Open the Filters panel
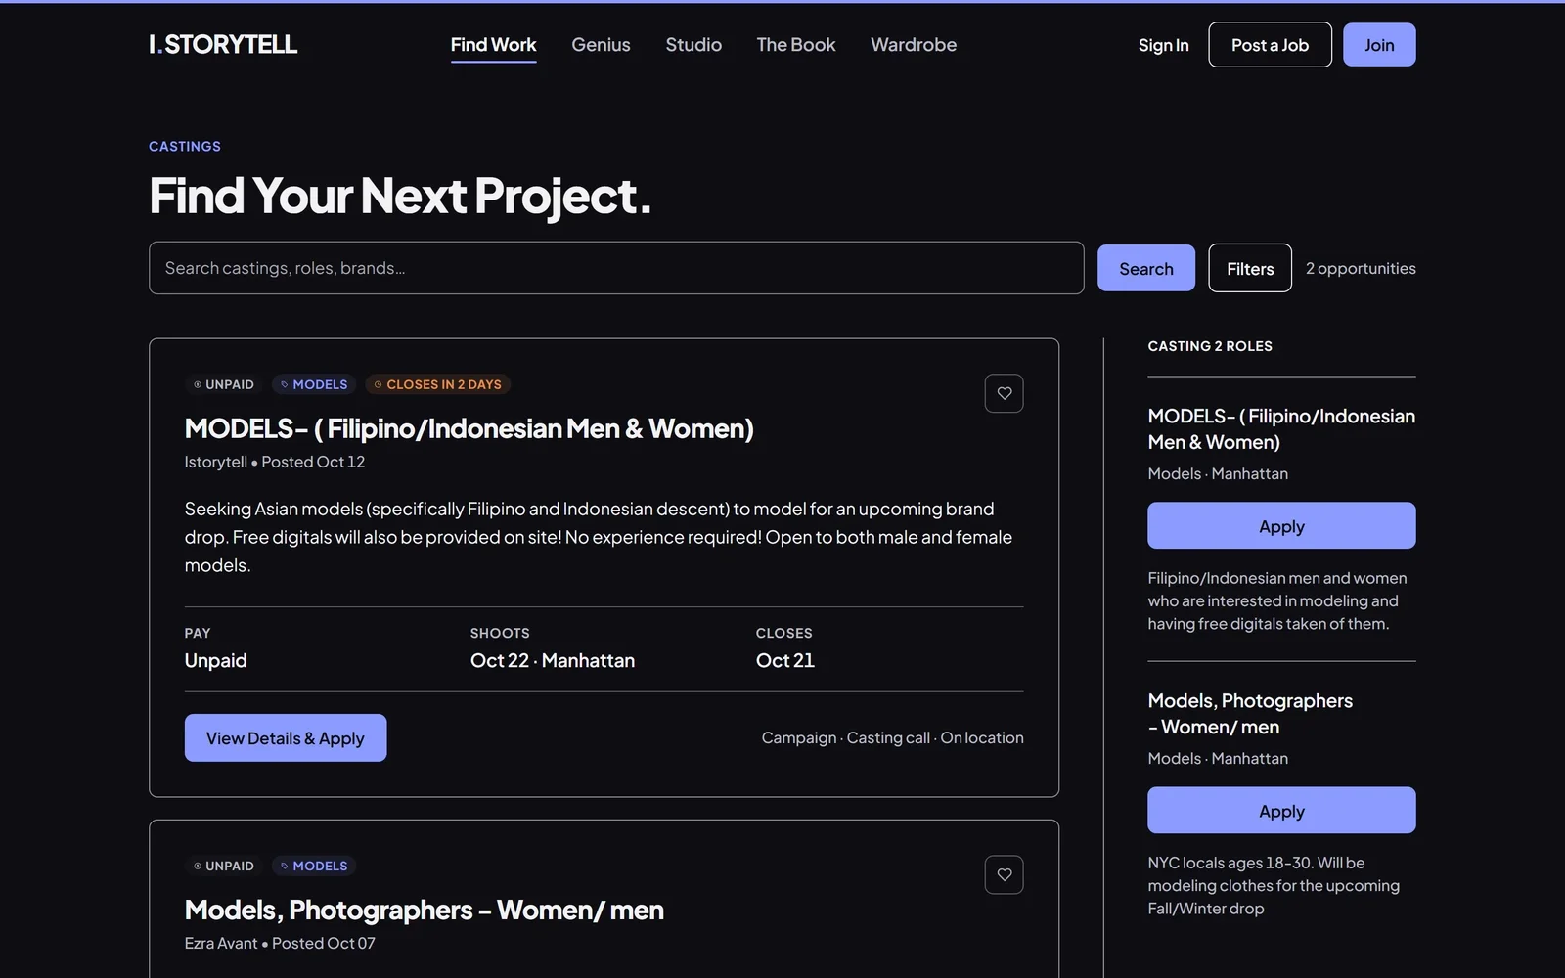 (1250, 268)
